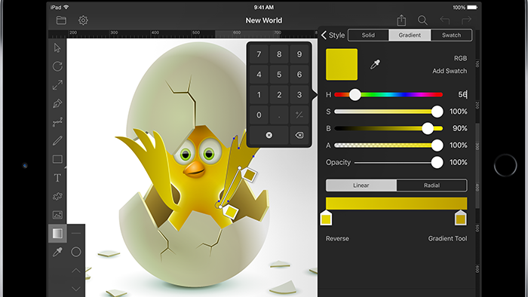
Task: Tap keypad number 8
Action: click(x=279, y=54)
